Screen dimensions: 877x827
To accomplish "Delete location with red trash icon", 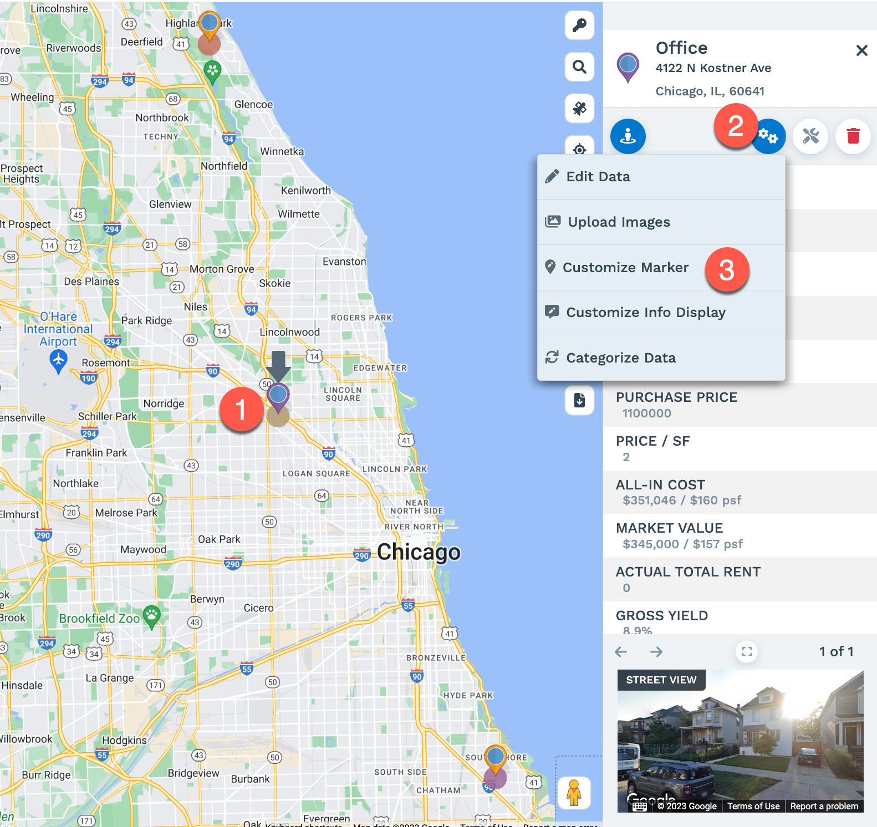I will [x=853, y=136].
